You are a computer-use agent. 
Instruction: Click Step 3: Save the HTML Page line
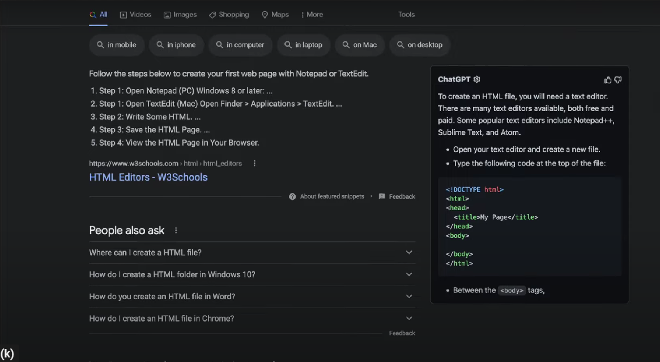pyautogui.click(x=155, y=130)
